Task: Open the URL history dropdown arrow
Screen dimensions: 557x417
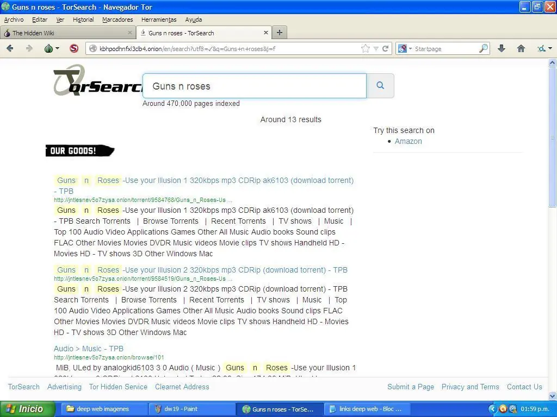Action: [376, 49]
